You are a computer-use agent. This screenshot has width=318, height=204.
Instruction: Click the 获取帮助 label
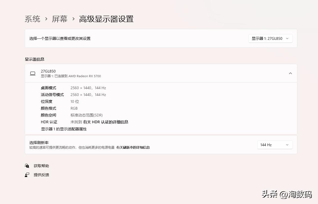41,166
